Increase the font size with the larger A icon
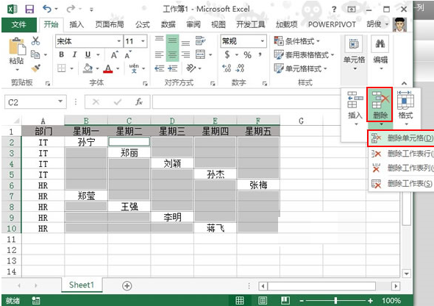The height and width of the screenshot is (306, 434). coord(114,54)
